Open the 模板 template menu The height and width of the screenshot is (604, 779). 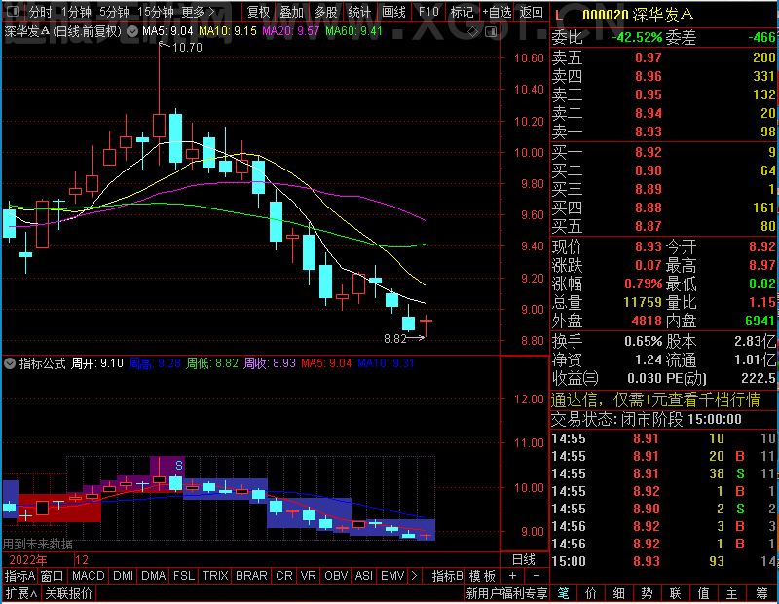point(482,576)
